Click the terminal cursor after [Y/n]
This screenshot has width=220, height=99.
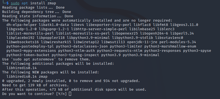coord(70,94)
